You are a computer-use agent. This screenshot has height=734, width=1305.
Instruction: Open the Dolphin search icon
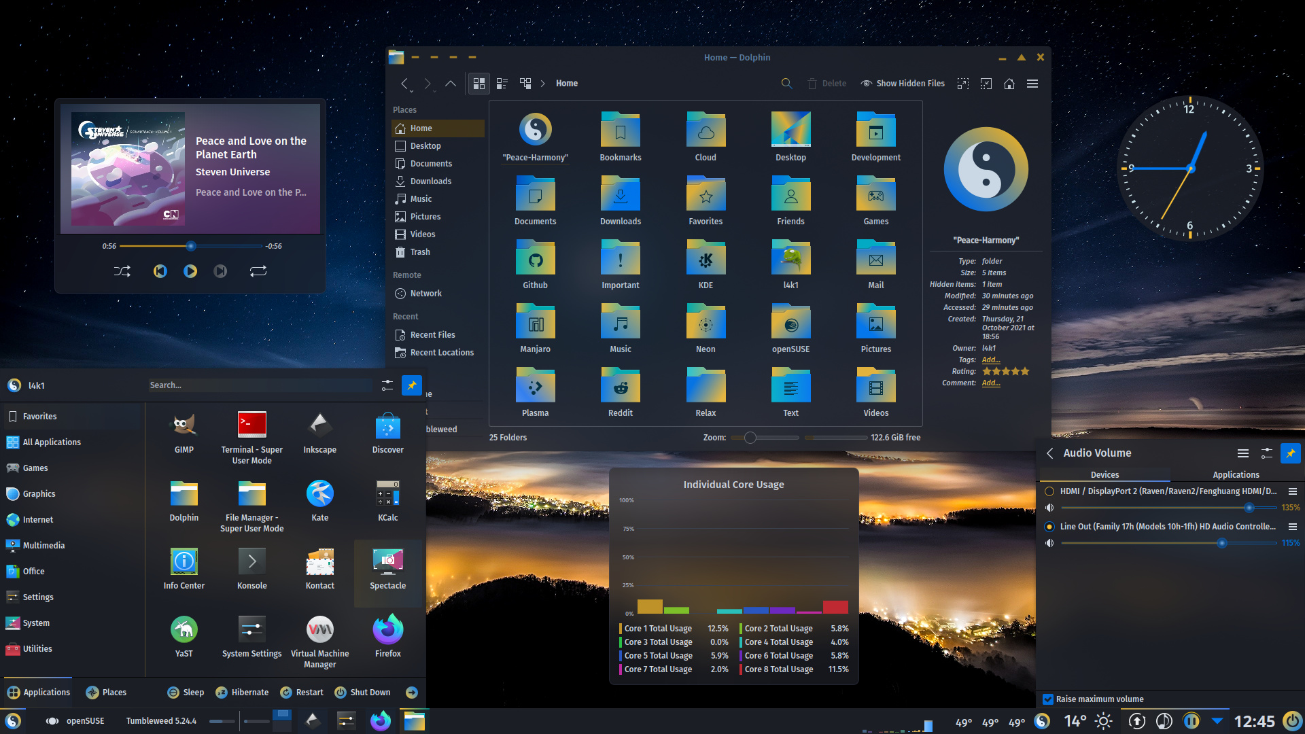point(786,84)
